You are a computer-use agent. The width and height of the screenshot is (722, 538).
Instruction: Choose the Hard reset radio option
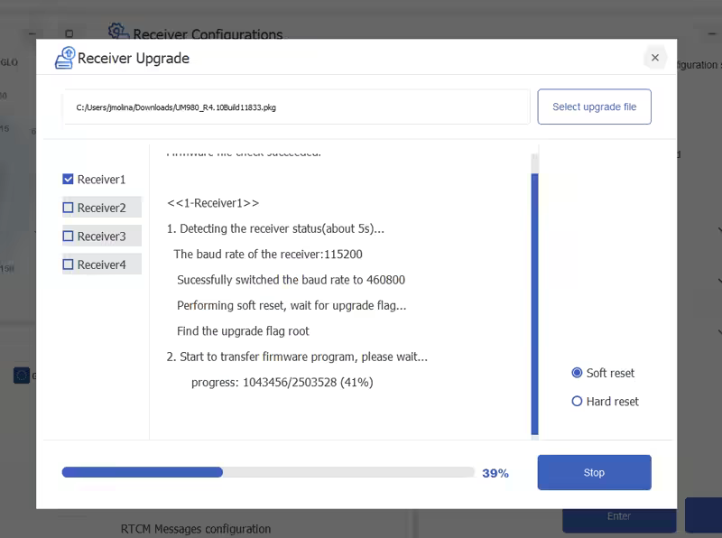coord(578,402)
